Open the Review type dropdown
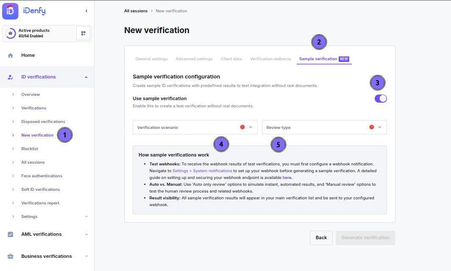Screen dimensions: 451x271 (x=324, y=127)
